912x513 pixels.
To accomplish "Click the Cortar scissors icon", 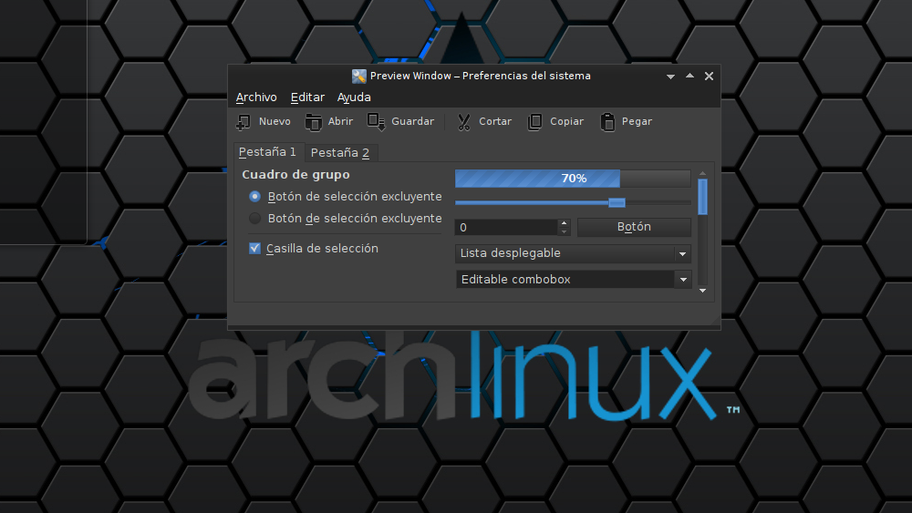I will 463,121.
